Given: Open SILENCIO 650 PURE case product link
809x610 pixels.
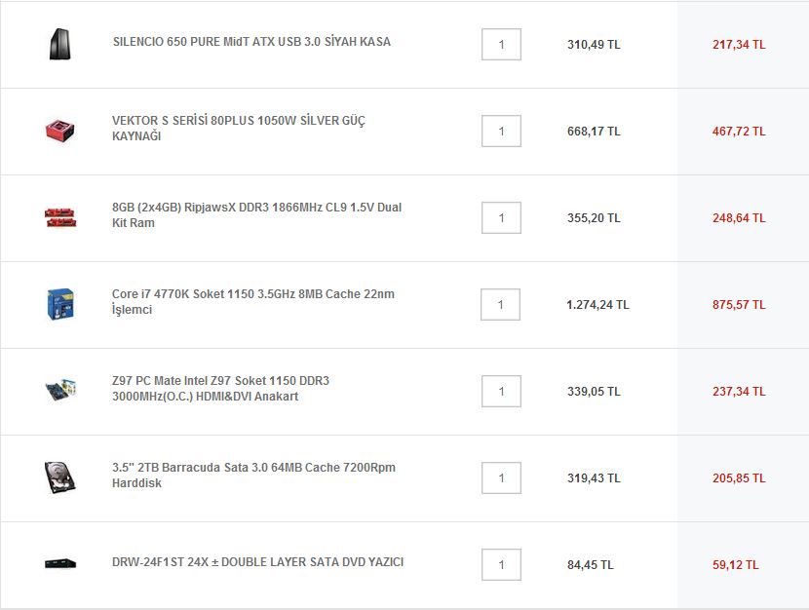Looking at the screenshot, I should pos(251,42).
